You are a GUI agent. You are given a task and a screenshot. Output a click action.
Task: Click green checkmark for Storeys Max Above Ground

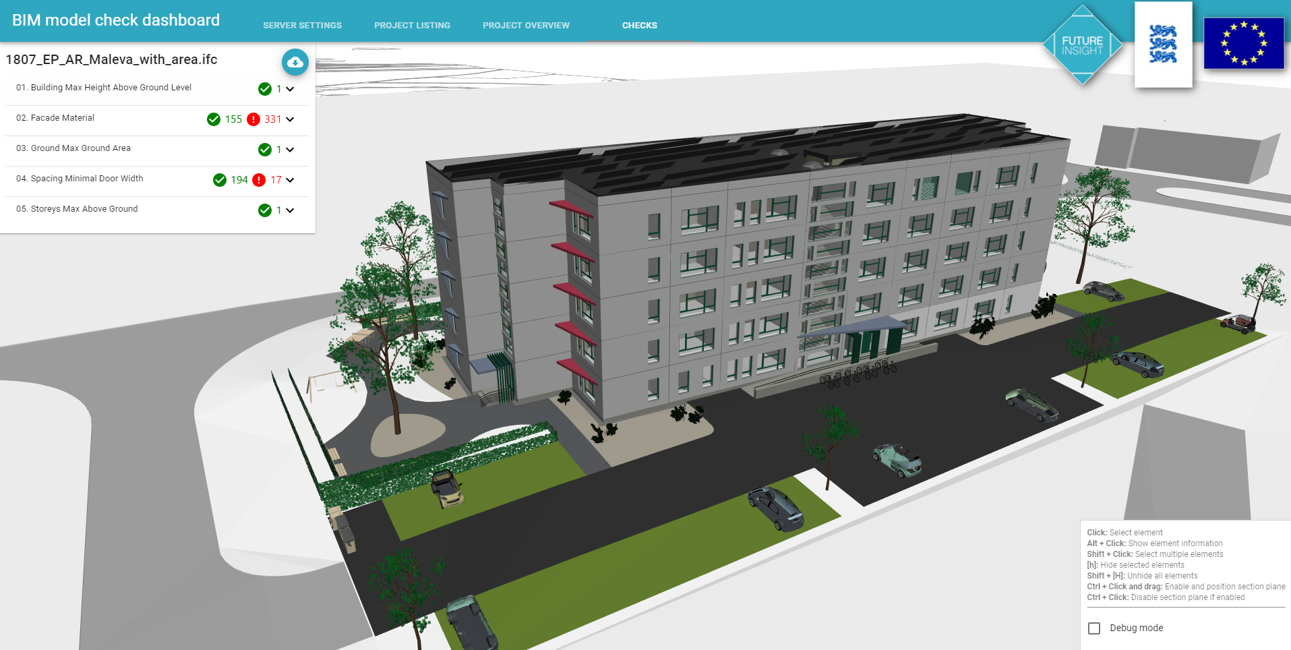pyautogui.click(x=265, y=210)
